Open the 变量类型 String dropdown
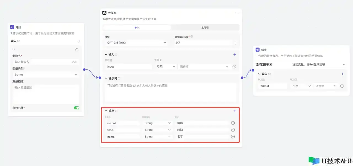 coord(46,75)
